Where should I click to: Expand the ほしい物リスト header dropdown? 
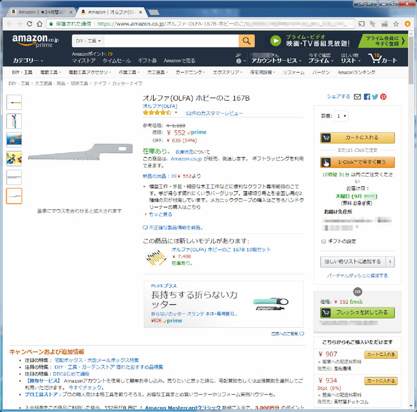coord(350,60)
